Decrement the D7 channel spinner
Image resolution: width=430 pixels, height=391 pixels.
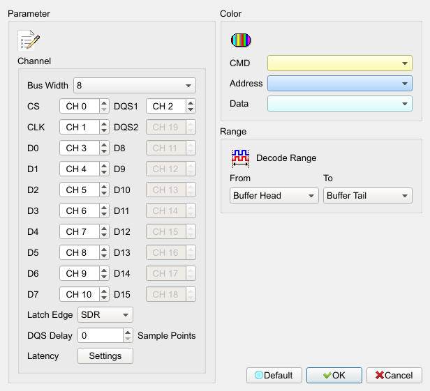[104, 298]
